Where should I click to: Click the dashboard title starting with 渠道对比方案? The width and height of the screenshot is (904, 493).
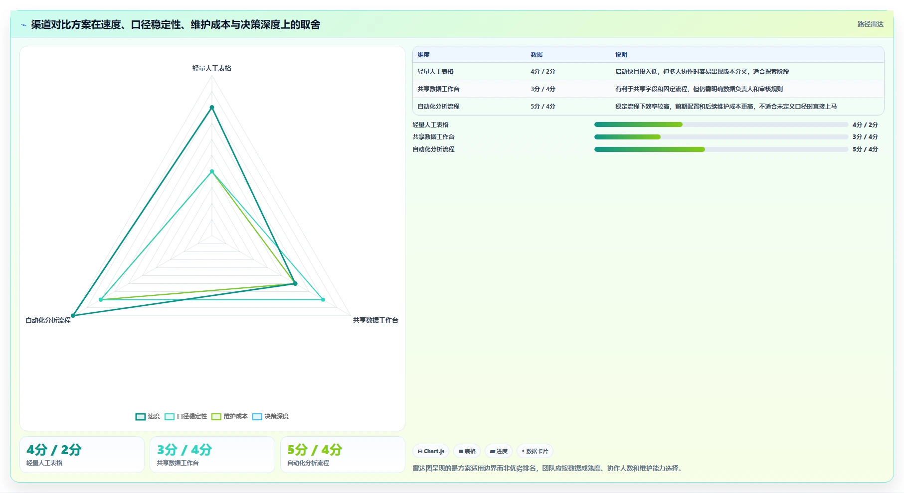[176, 24]
